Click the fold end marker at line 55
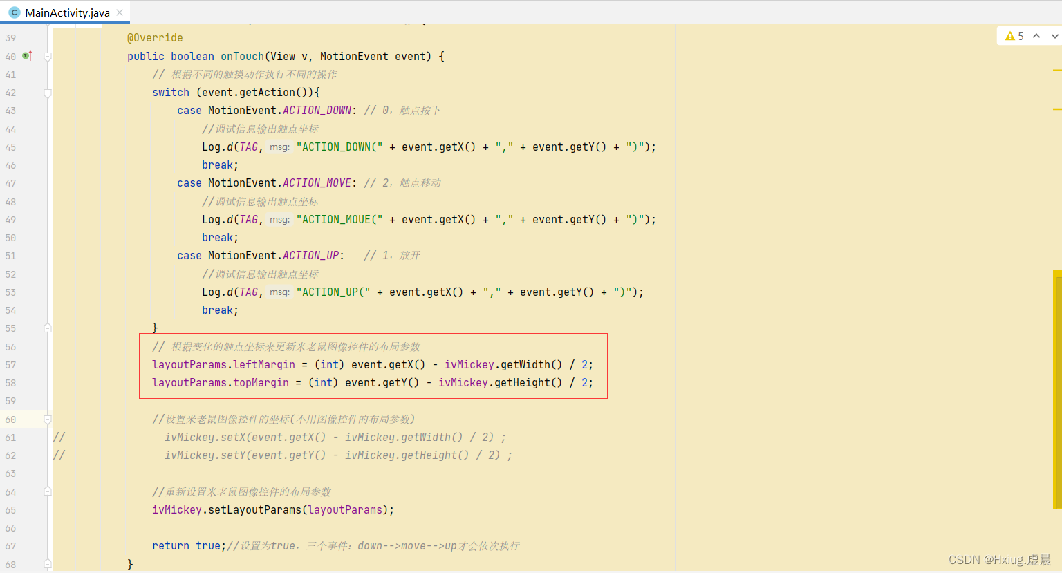1062x573 pixels. tap(48, 328)
